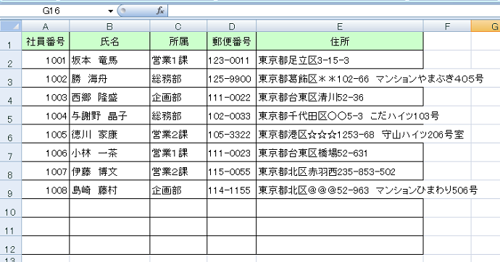Viewport: 500px width, 262px height.
Task: Click the 郵便番号 header cell
Action: point(231,41)
